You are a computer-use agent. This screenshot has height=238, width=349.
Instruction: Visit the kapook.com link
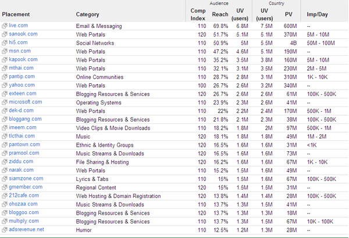23,59
